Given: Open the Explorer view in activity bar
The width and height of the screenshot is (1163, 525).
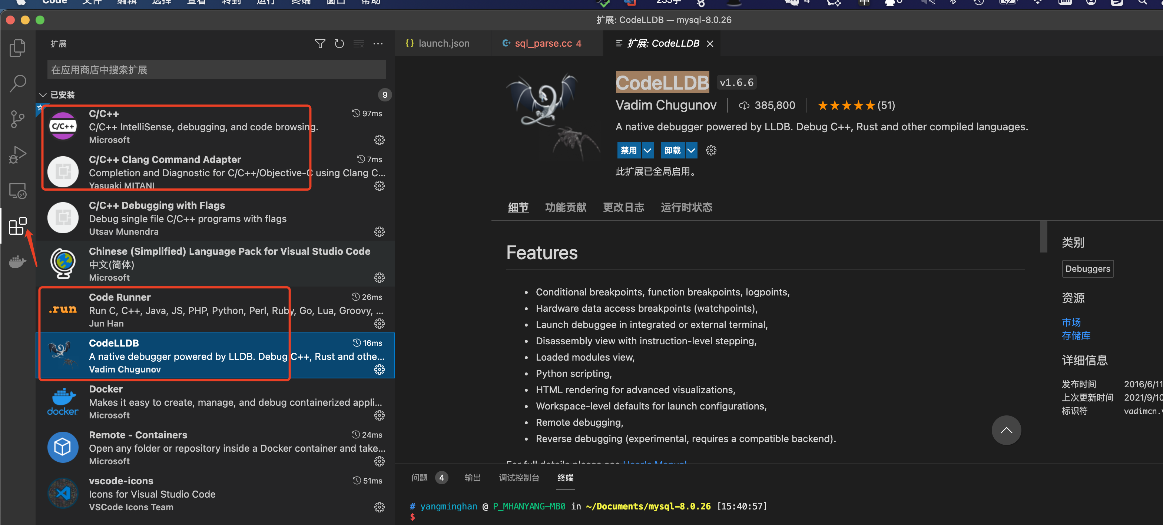Looking at the screenshot, I should [x=17, y=48].
